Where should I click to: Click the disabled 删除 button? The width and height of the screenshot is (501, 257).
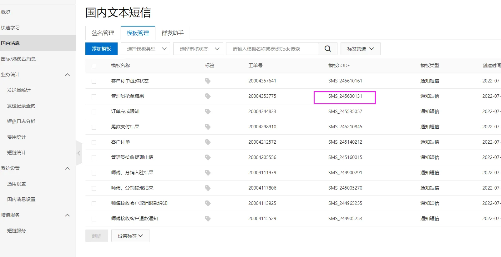97,236
